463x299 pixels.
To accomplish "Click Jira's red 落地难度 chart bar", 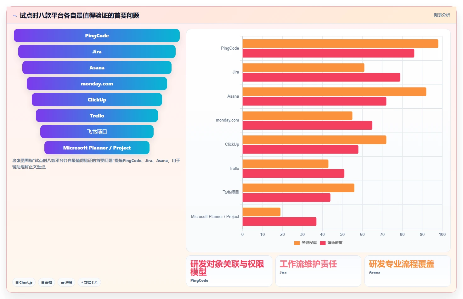I will click(x=321, y=77).
